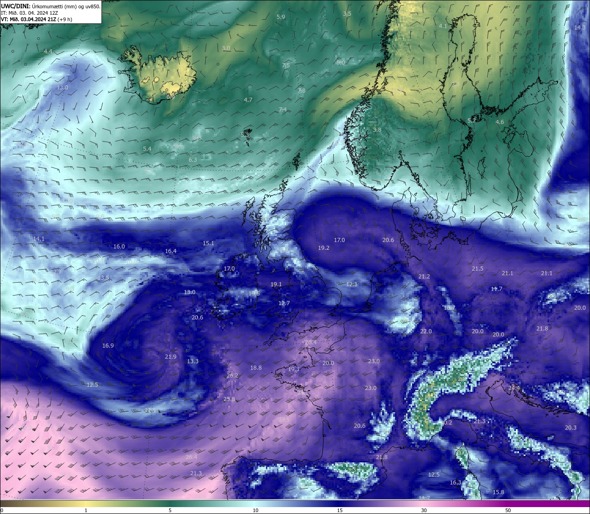Click the UWC/DINI title text in header
The image size is (590, 514).
click(15, 6)
